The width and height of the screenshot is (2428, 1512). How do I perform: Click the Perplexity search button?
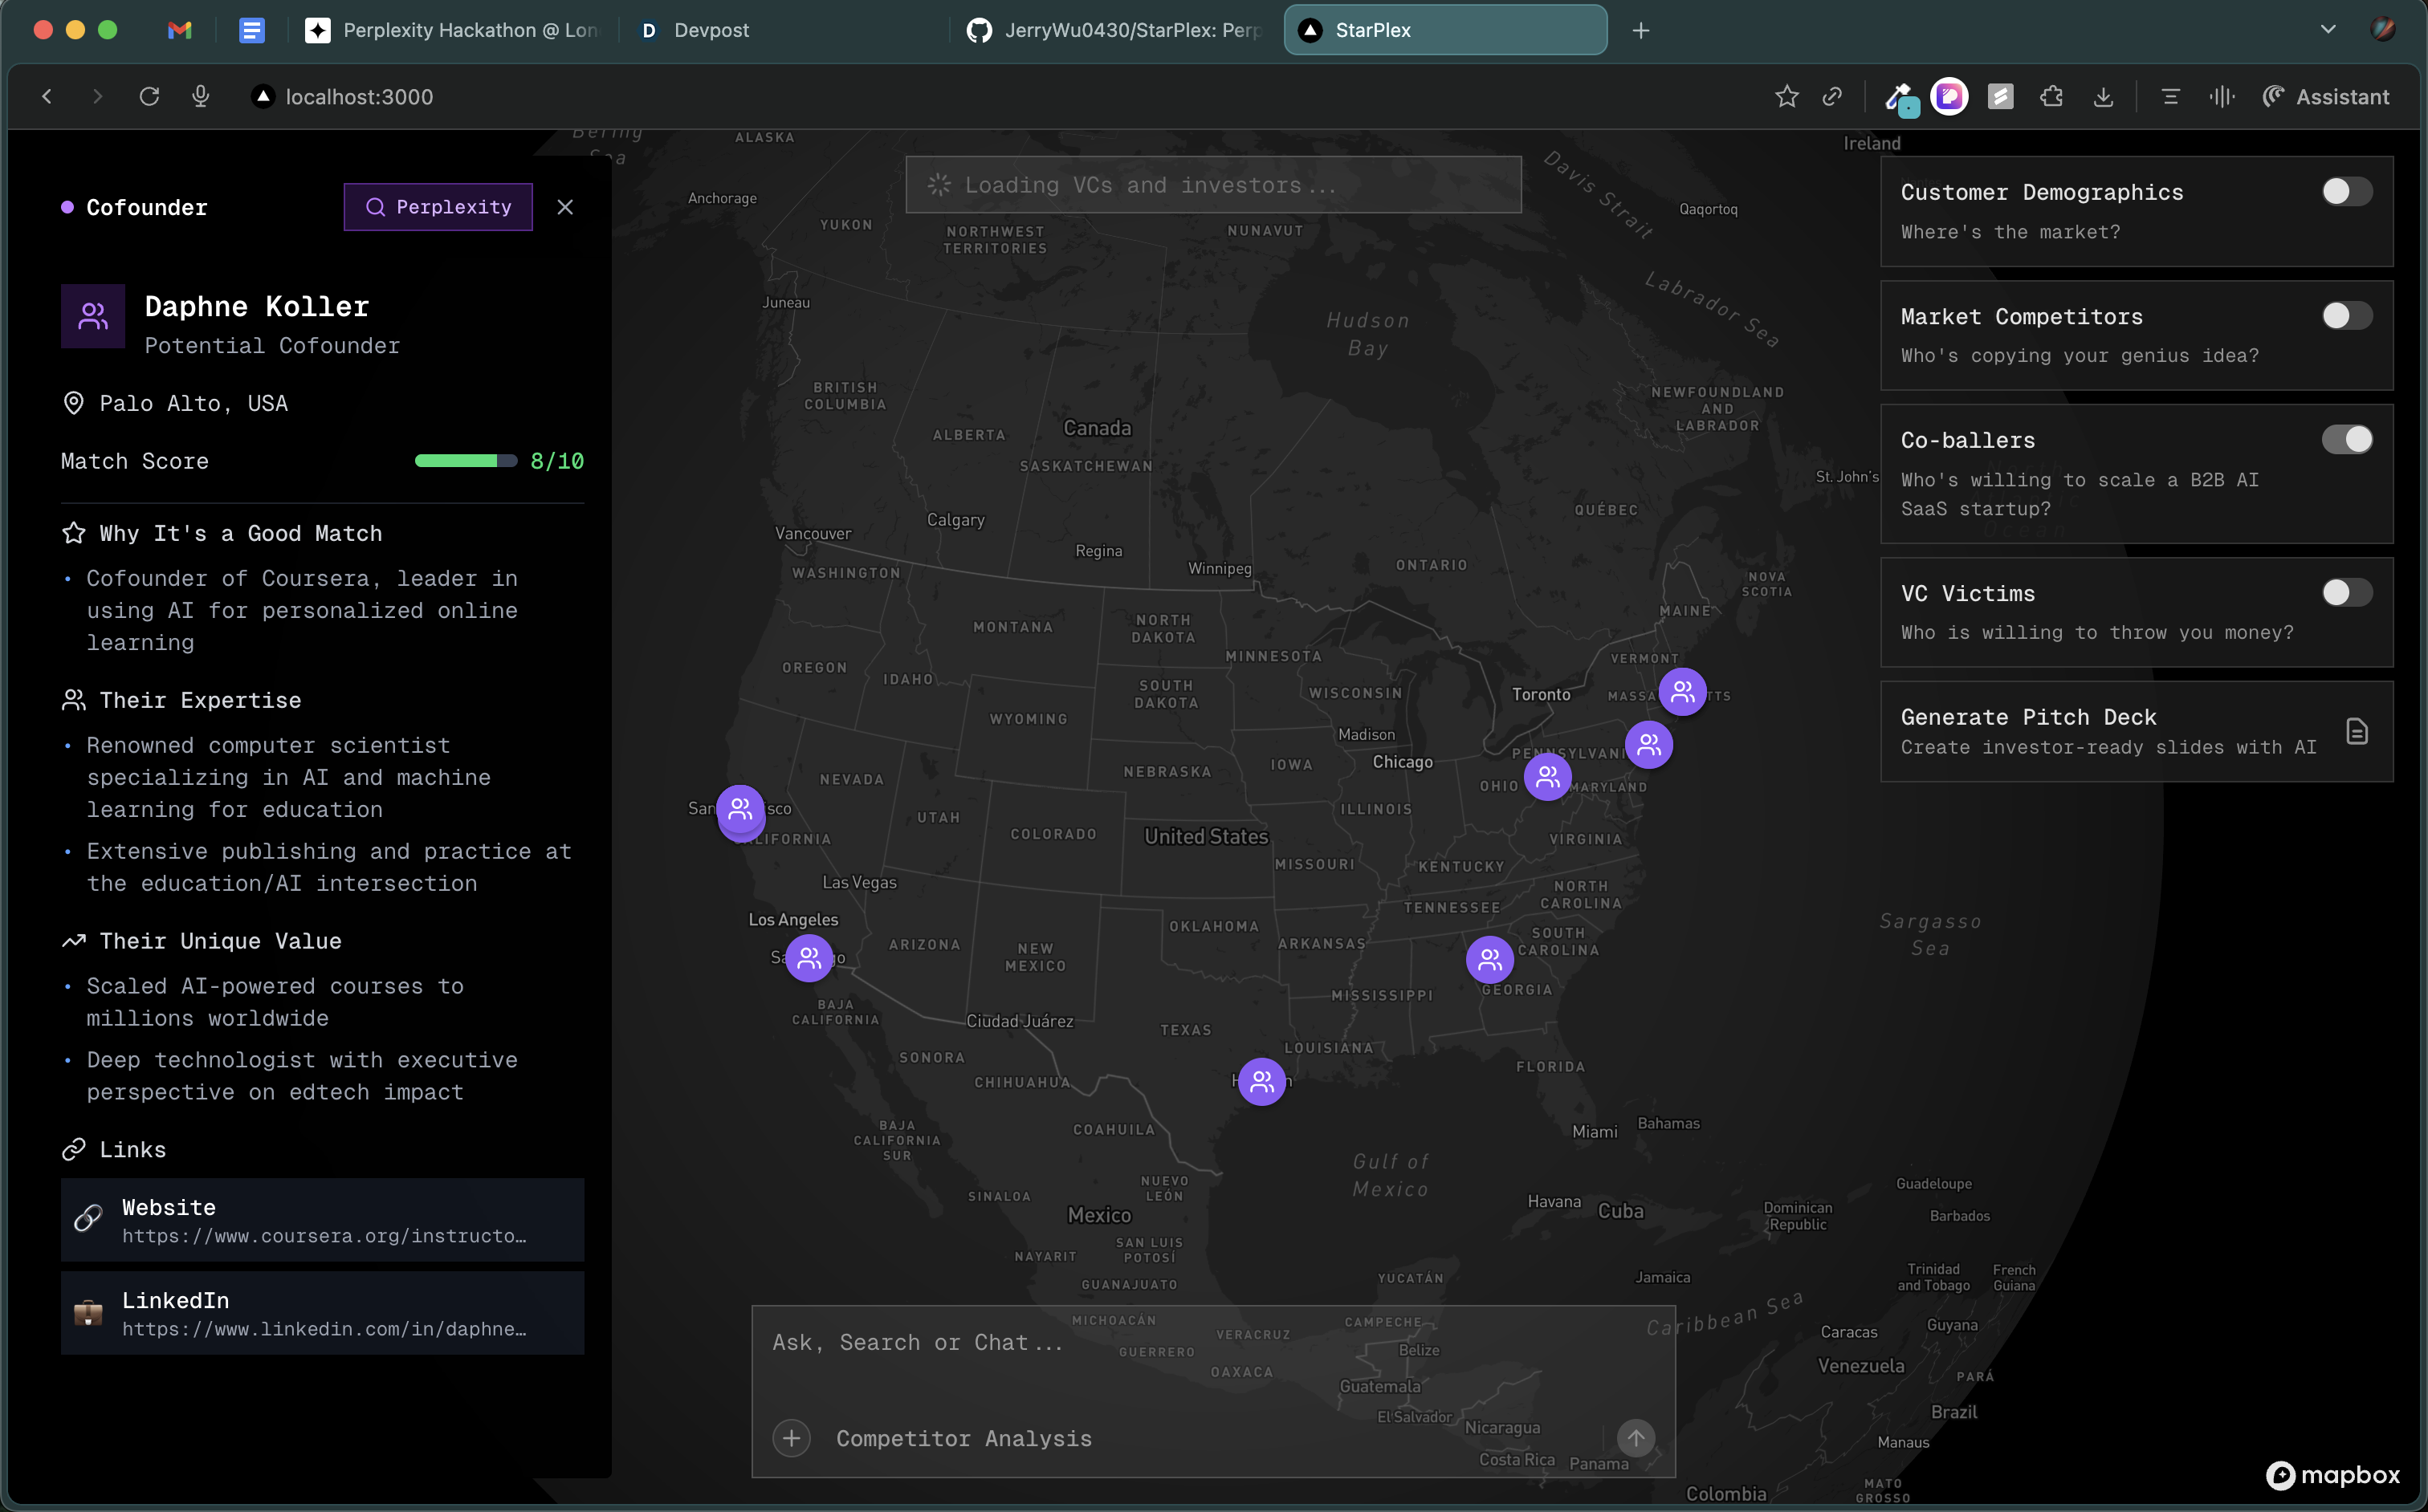(x=438, y=207)
